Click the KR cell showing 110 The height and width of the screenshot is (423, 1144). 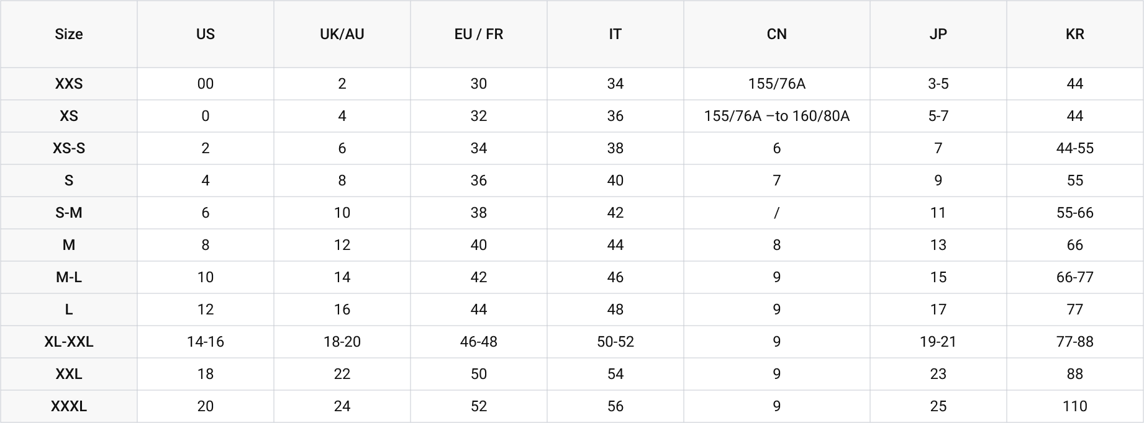coord(1075,406)
